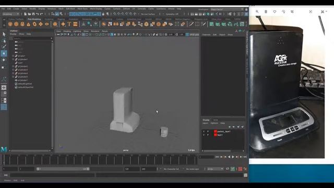Click the polygon Type (T) shelf icon
Image resolution: width=334 pixels, height=188 pixels.
[x=69, y=25]
